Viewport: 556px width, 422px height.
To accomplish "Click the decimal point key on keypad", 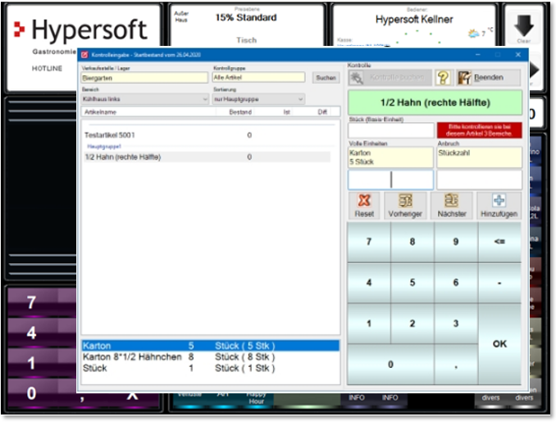I will pyautogui.click(x=456, y=365).
